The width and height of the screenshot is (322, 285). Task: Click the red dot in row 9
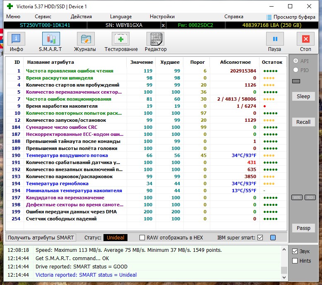[265, 106]
